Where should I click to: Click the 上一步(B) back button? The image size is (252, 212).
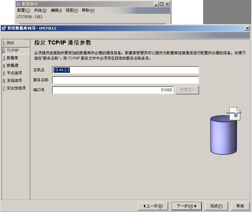tap(153, 206)
